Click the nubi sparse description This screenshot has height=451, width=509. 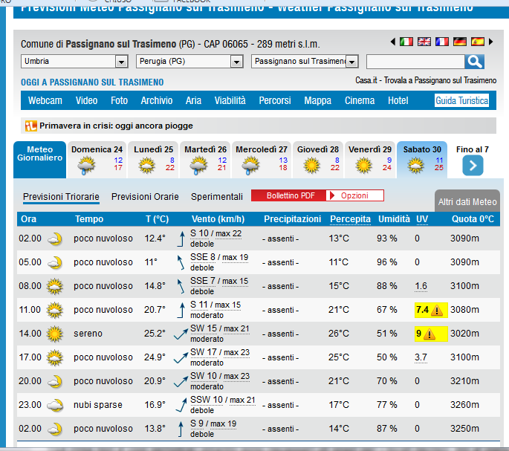[x=97, y=405]
